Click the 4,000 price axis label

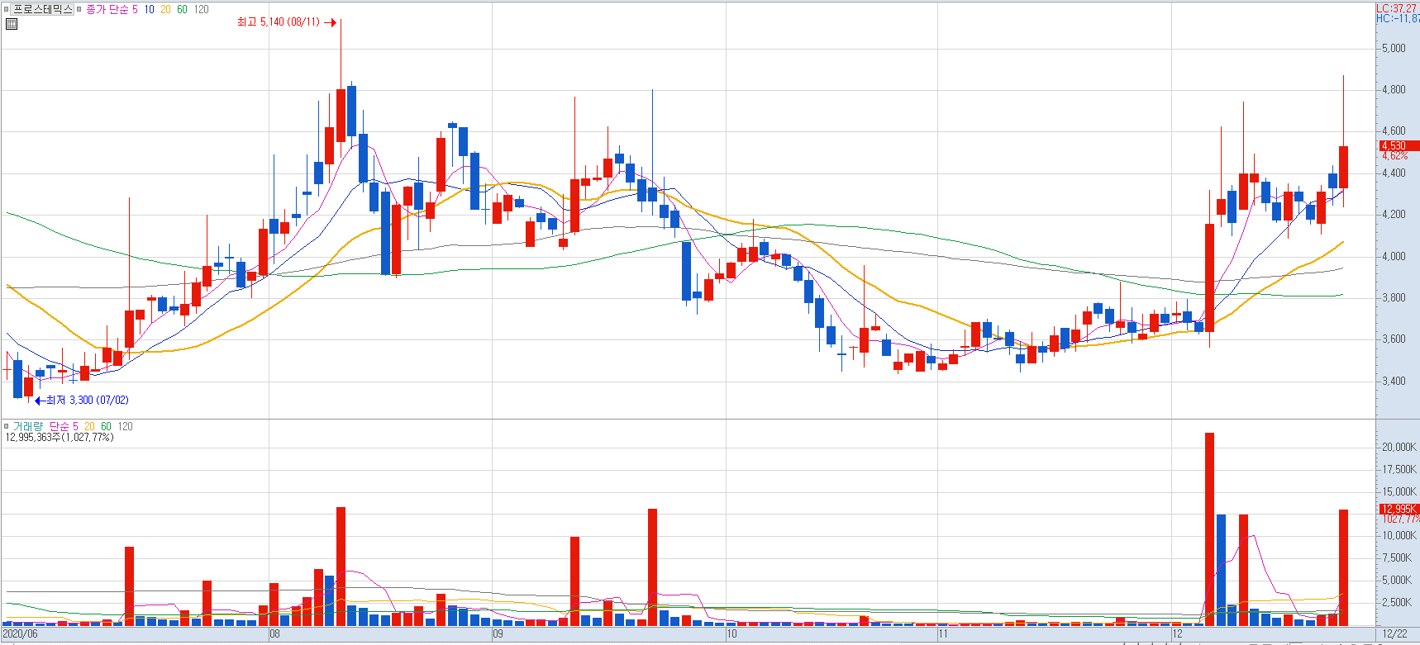click(1394, 256)
